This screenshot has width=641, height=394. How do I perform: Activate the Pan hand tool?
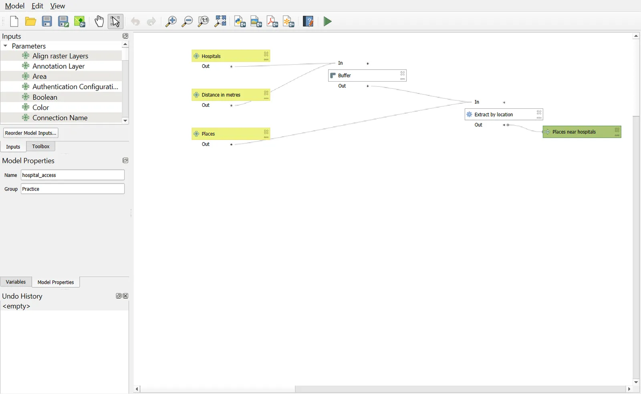(99, 22)
